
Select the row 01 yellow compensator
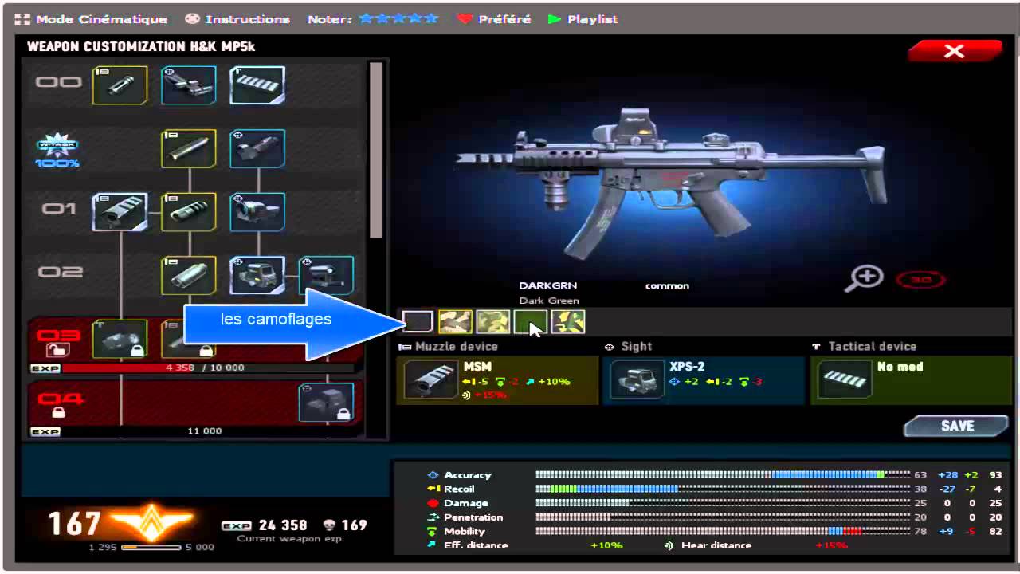tap(189, 211)
